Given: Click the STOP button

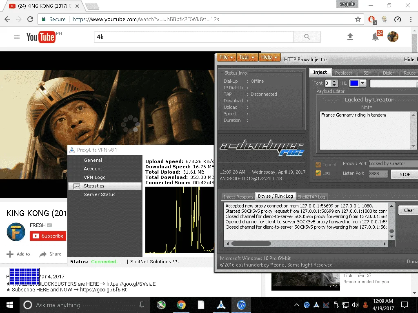Looking at the screenshot, I should click(405, 174).
